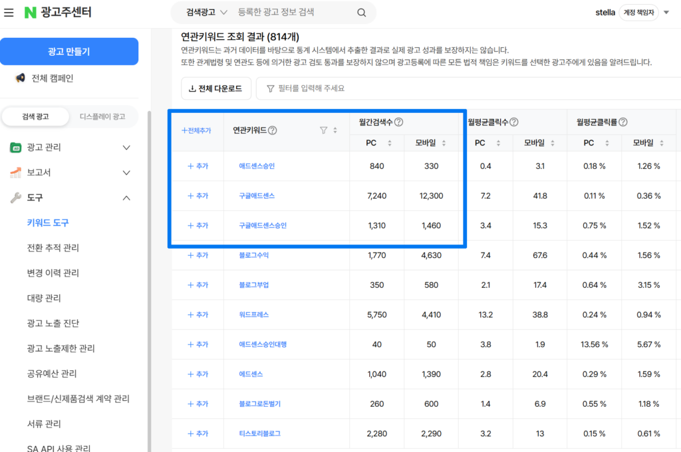
Task: Open 변경 이력 관리
Action: pos(53,273)
